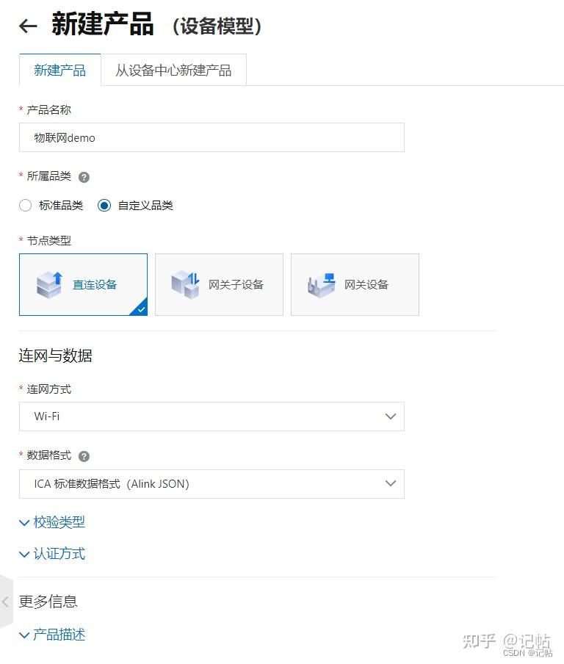Expand the 产品描述 section

(52, 635)
